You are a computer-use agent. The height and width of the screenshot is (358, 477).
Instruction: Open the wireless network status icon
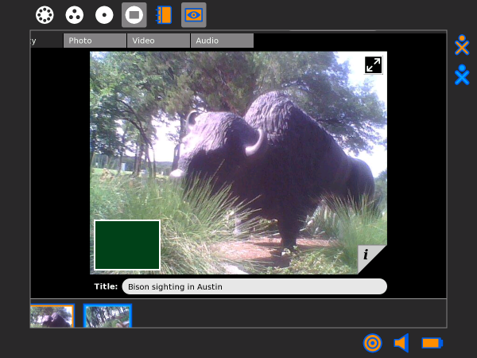[372, 343]
